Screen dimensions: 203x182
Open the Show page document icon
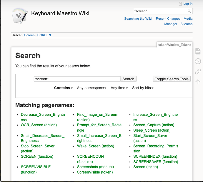pos(198,51)
